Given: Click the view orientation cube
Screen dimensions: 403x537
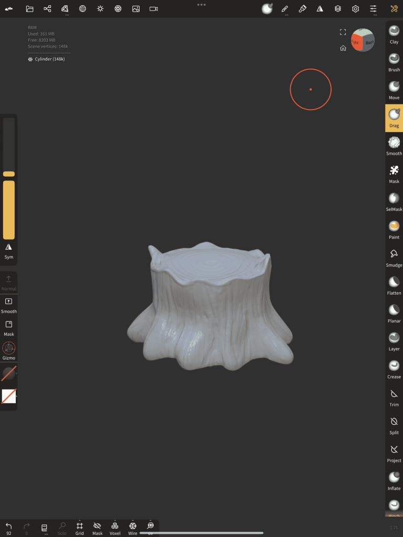Looking at the screenshot, I should coord(363,40).
